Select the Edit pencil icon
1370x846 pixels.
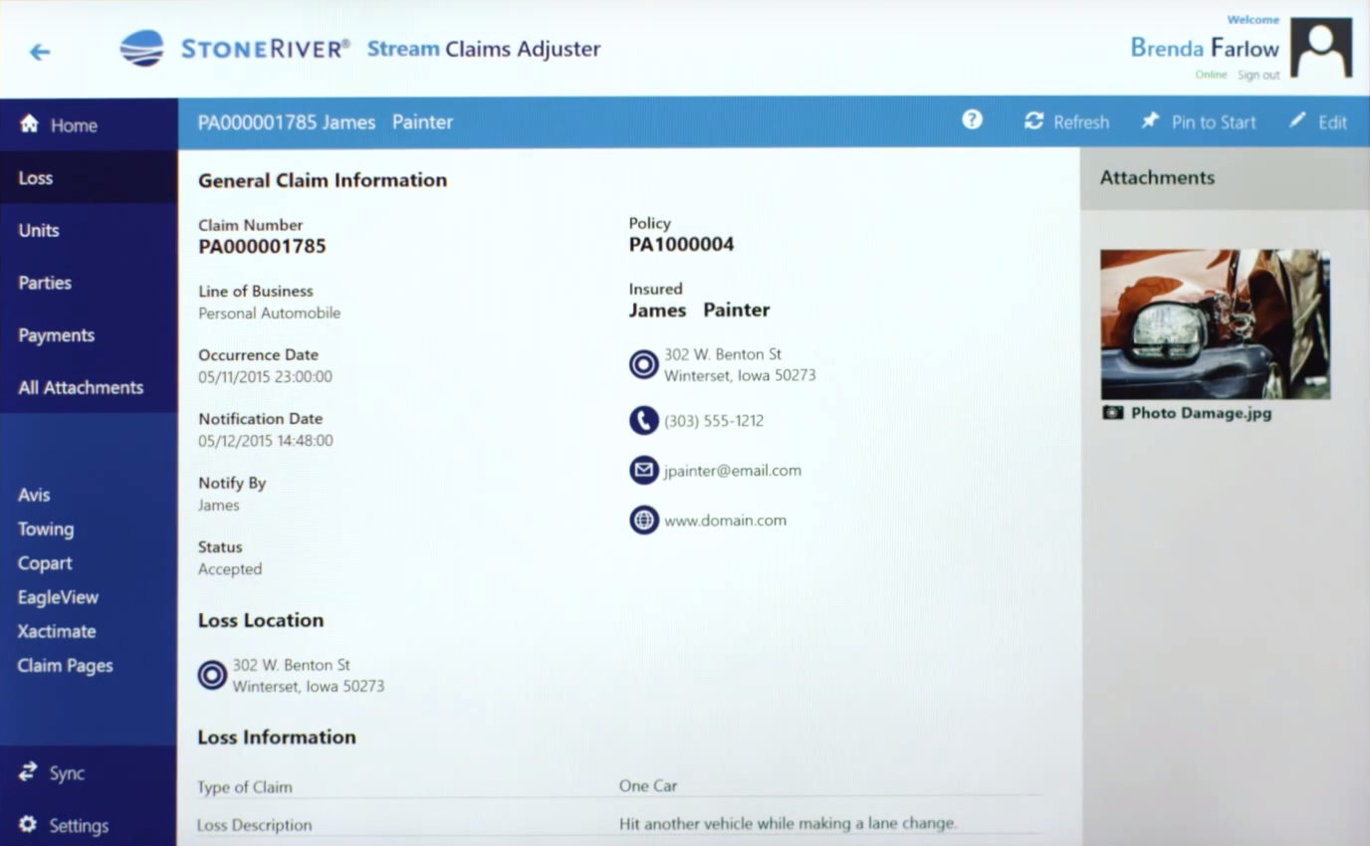1296,120
